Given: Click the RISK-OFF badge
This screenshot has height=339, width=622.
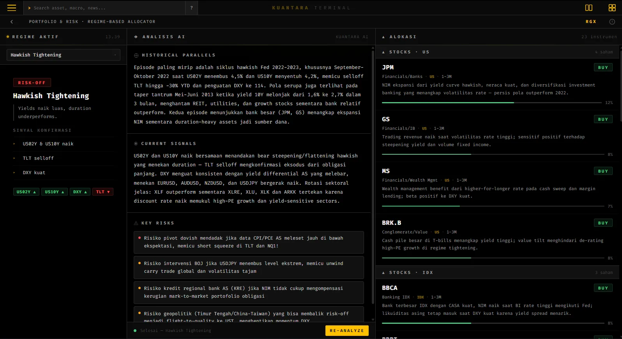Looking at the screenshot, I should [x=32, y=83].
